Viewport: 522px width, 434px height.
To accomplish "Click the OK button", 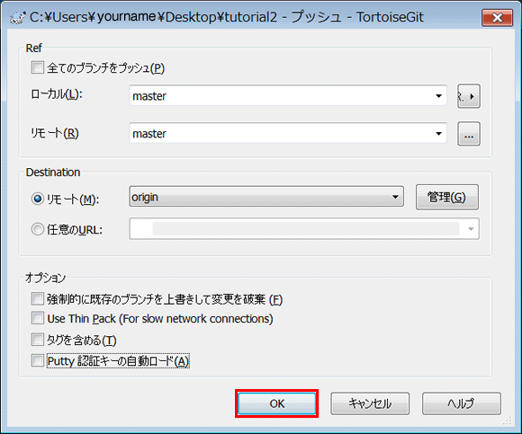I will click(277, 403).
